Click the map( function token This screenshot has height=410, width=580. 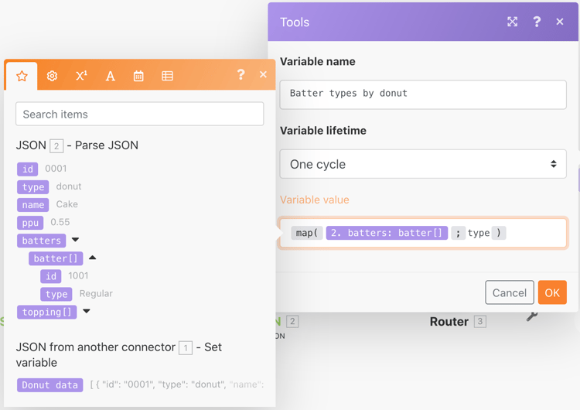[307, 233]
